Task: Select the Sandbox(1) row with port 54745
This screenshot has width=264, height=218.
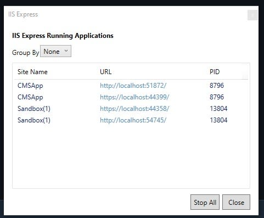Action: pyautogui.click(x=131, y=120)
